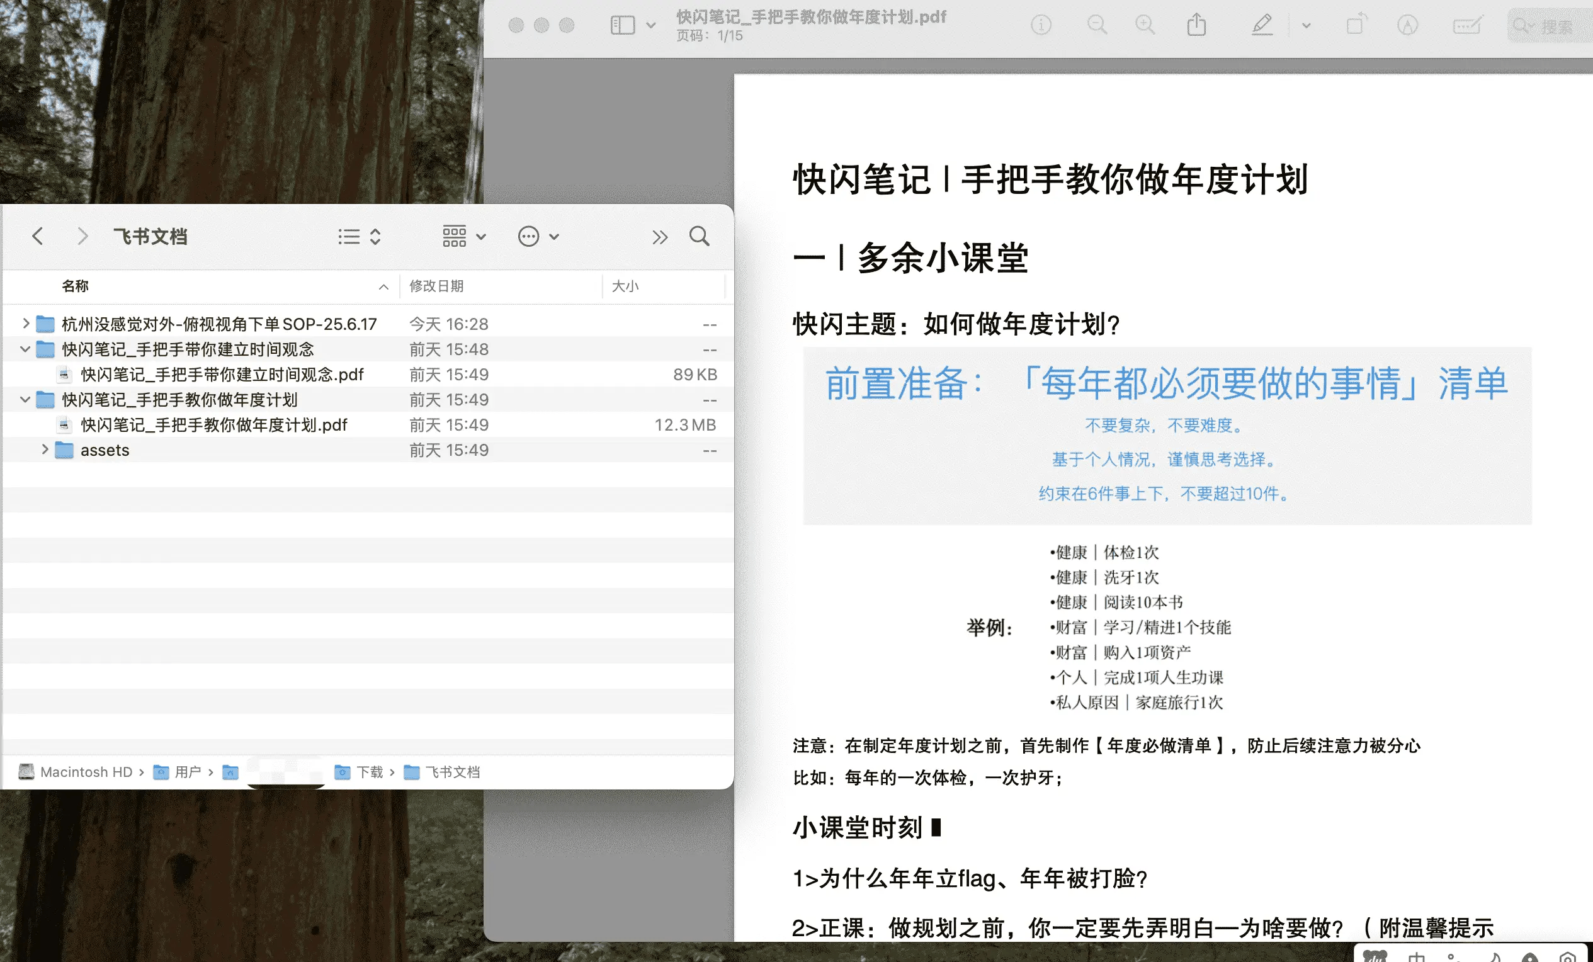Click the Finder forward navigation arrow
Screen dimensions: 1593x962
pos(82,237)
